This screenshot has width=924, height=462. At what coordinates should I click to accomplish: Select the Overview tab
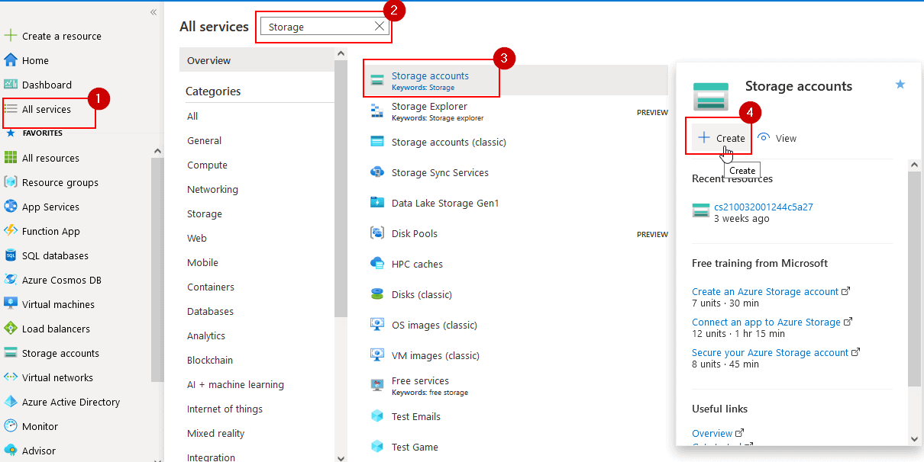pos(209,60)
